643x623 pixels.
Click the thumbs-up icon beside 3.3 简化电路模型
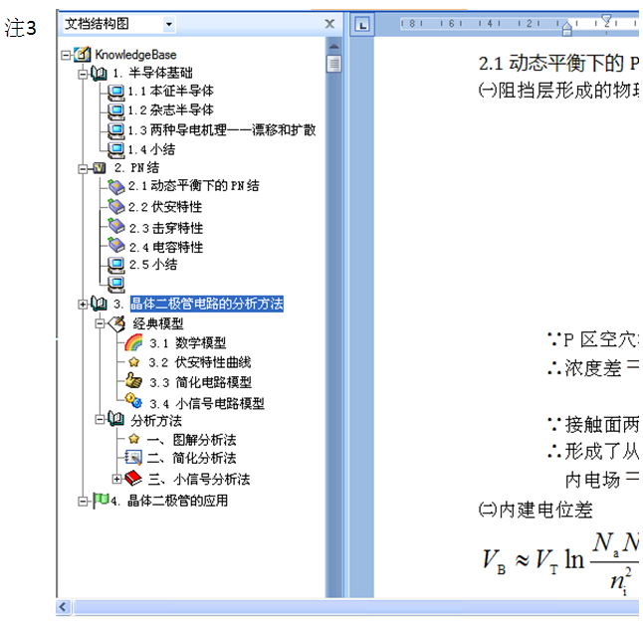tap(133, 381)
